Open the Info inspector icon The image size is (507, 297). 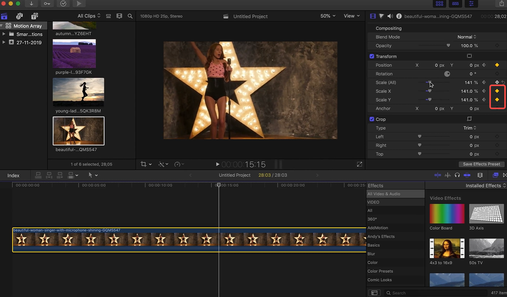[x=399, y=16]
